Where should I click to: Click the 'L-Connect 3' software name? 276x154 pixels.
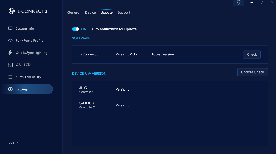click(89, 54)
